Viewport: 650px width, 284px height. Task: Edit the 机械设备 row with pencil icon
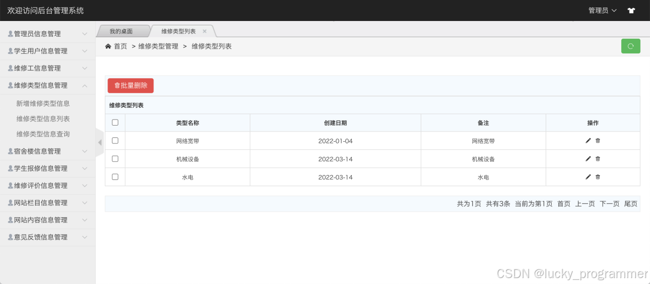[588, 159]
